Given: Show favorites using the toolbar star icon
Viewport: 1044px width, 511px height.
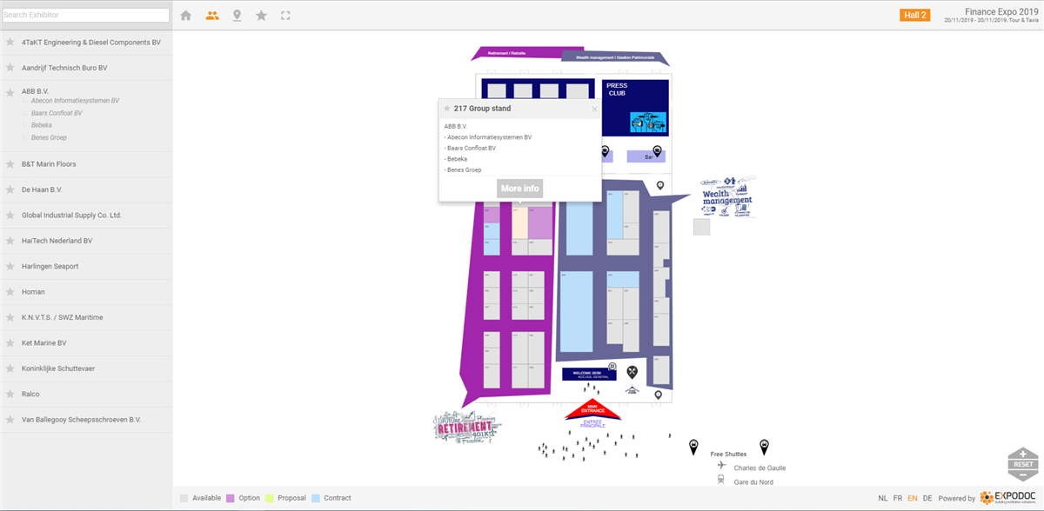Looking at the screenshot, I should pyautogui.click(x=261, y=16).
